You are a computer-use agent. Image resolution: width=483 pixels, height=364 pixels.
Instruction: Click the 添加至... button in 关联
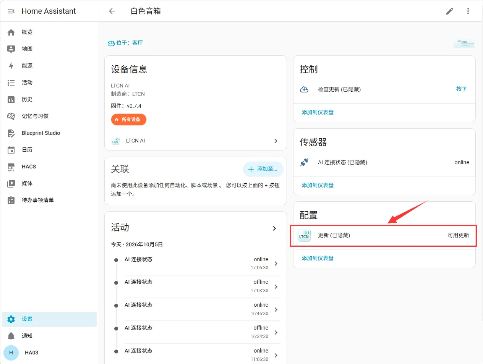click(263, 169)
